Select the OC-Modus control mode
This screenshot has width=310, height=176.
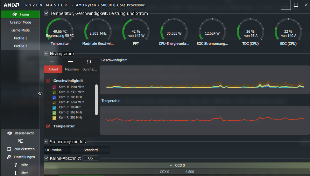57,150
